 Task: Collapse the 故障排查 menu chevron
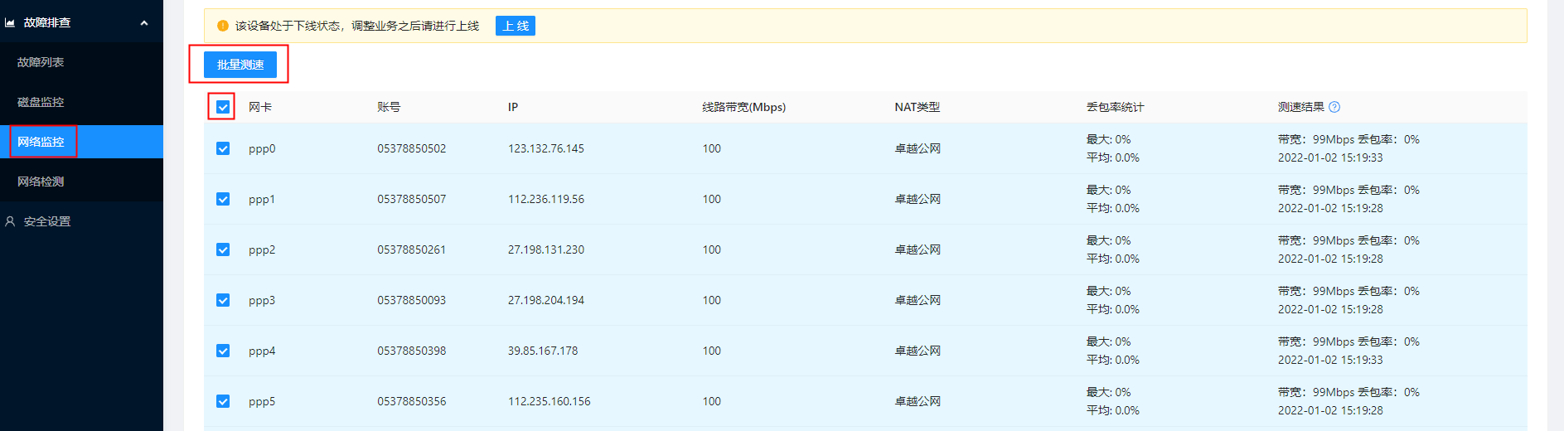pyautogui.click(x=144, y=22)
